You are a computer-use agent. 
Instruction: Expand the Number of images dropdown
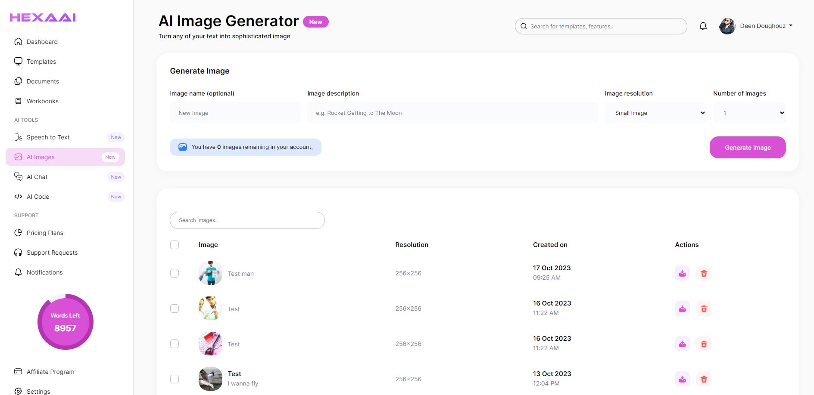pyautogui.click(x=749, y=113)
